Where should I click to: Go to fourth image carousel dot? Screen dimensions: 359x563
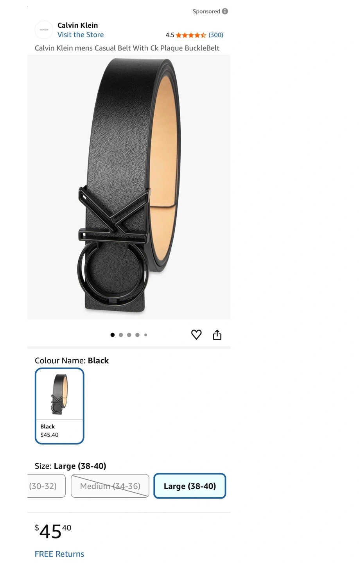tap(137, 335)
